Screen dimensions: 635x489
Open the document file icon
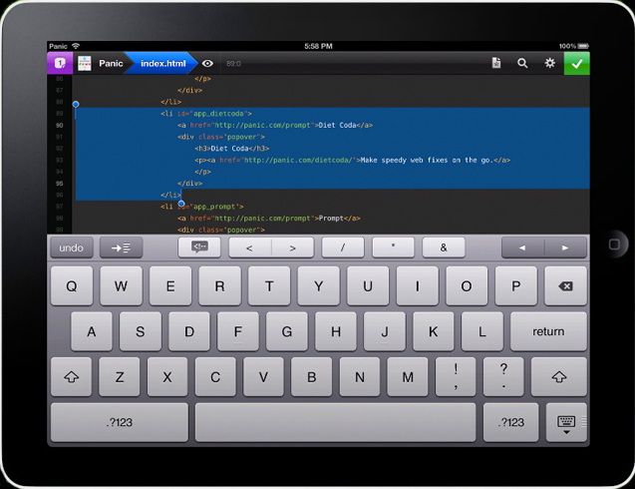[x=495, y=63]
